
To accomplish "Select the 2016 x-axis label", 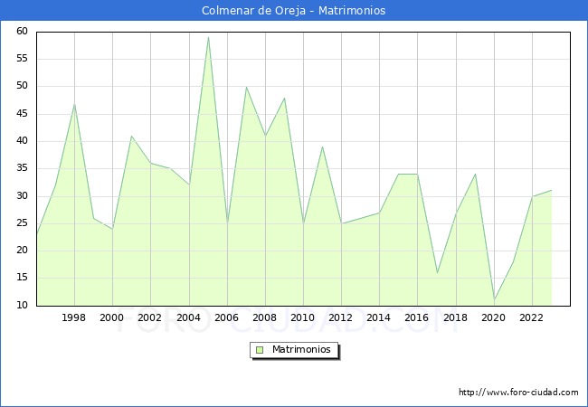I will [417, 318].
